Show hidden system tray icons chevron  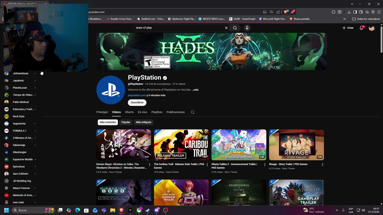(337, 210)
